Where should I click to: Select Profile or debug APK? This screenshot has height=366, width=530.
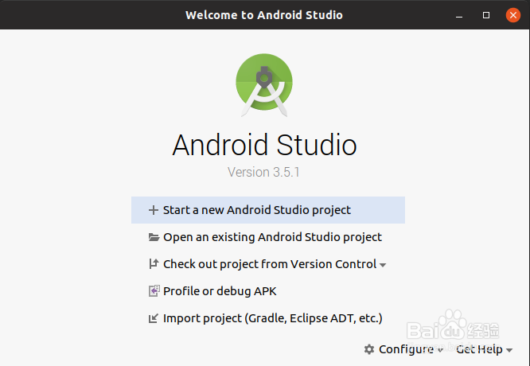pos(268,291)
